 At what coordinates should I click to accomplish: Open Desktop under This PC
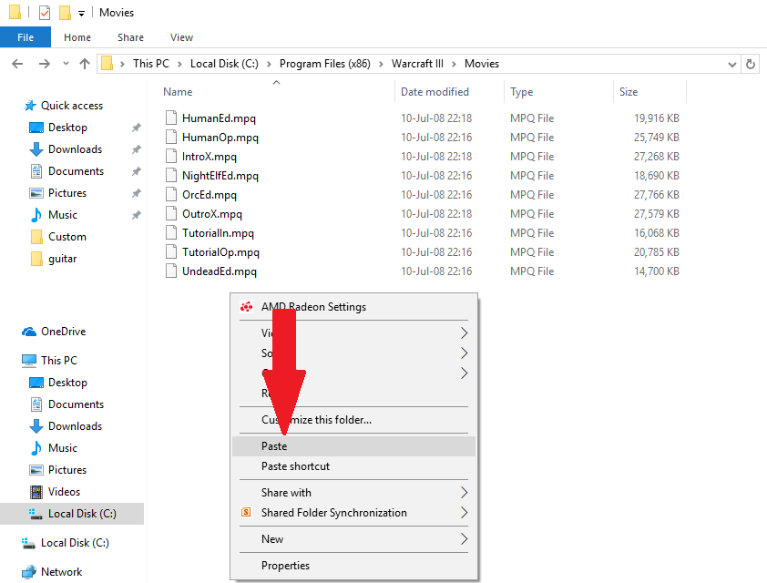[67, 383]
